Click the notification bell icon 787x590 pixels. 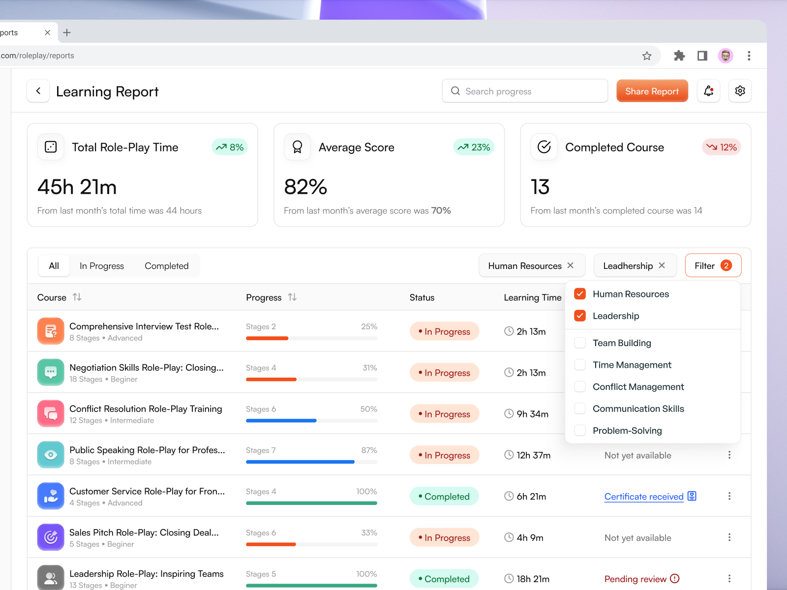708,91
